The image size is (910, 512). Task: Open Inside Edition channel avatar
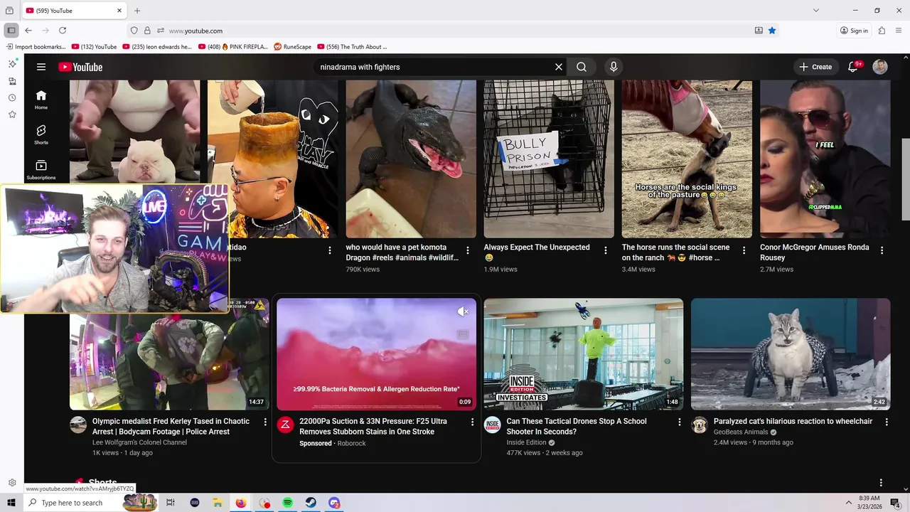click(493, 425)
